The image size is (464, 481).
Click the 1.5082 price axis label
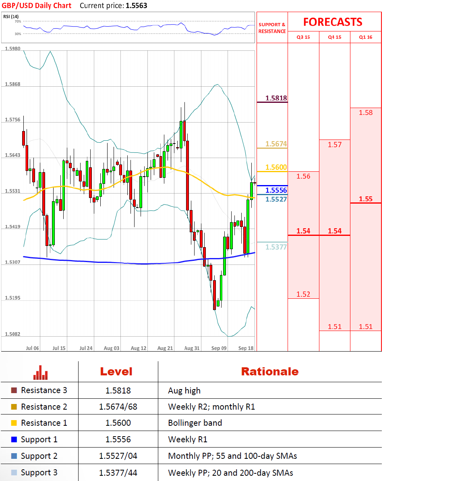12,334
